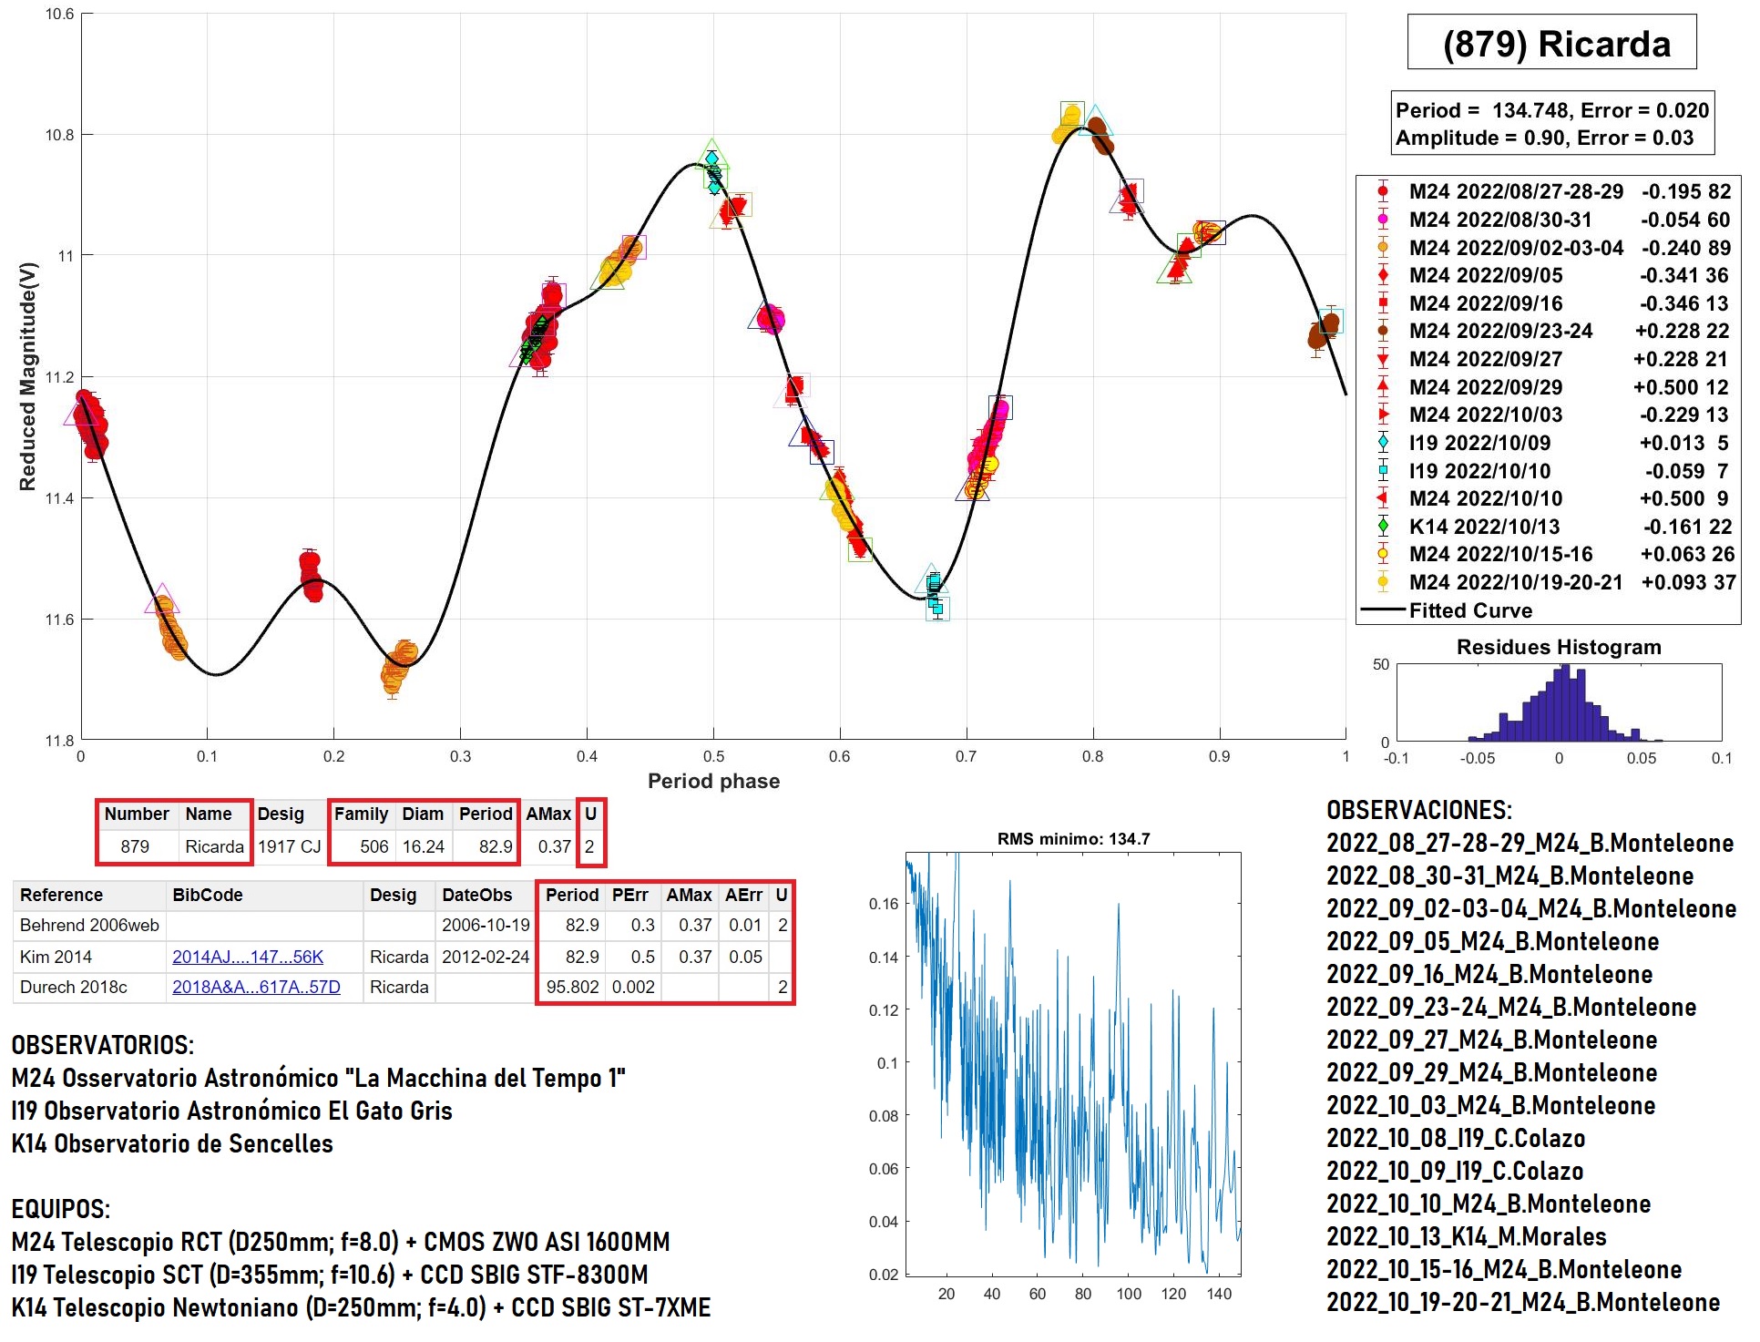Click the Number column header
Screen dimensions: 1760x1342
coord(137,814)
